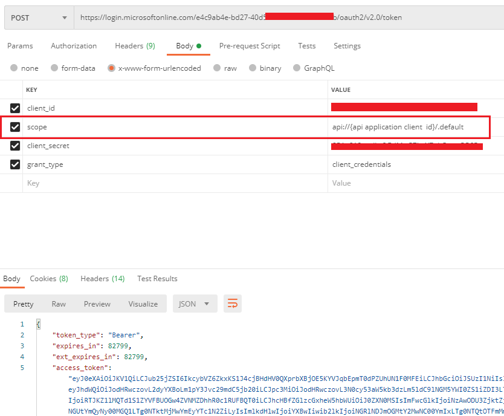This screenshot has height=416, width=504.
Task: Open the JSON format dropdown
Action: tap(195, 304)
